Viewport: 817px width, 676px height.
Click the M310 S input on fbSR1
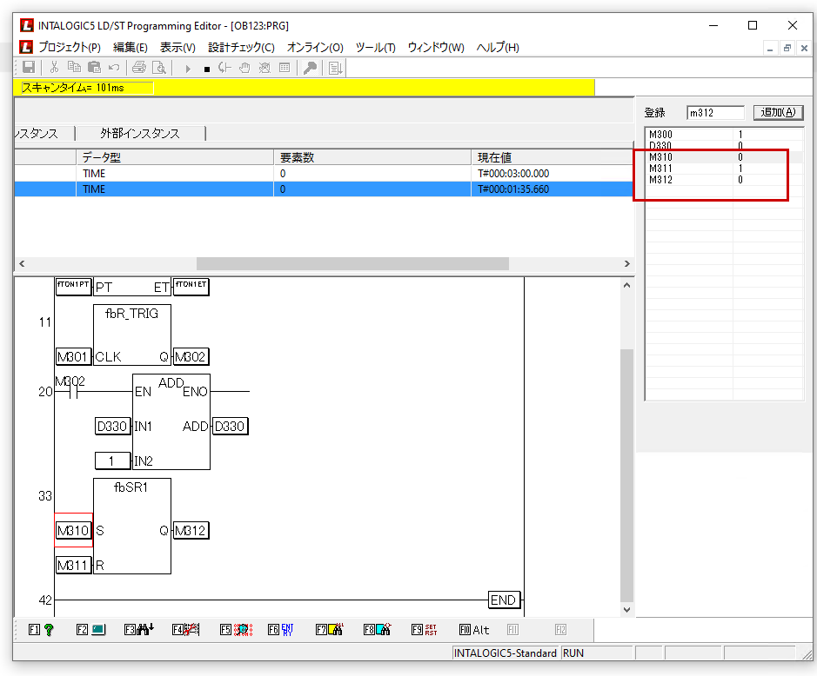click(x=74, y=531)
